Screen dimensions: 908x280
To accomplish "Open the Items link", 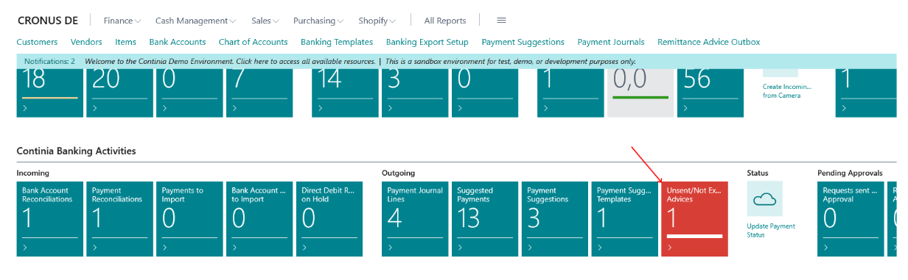I will tap(126, 42).
